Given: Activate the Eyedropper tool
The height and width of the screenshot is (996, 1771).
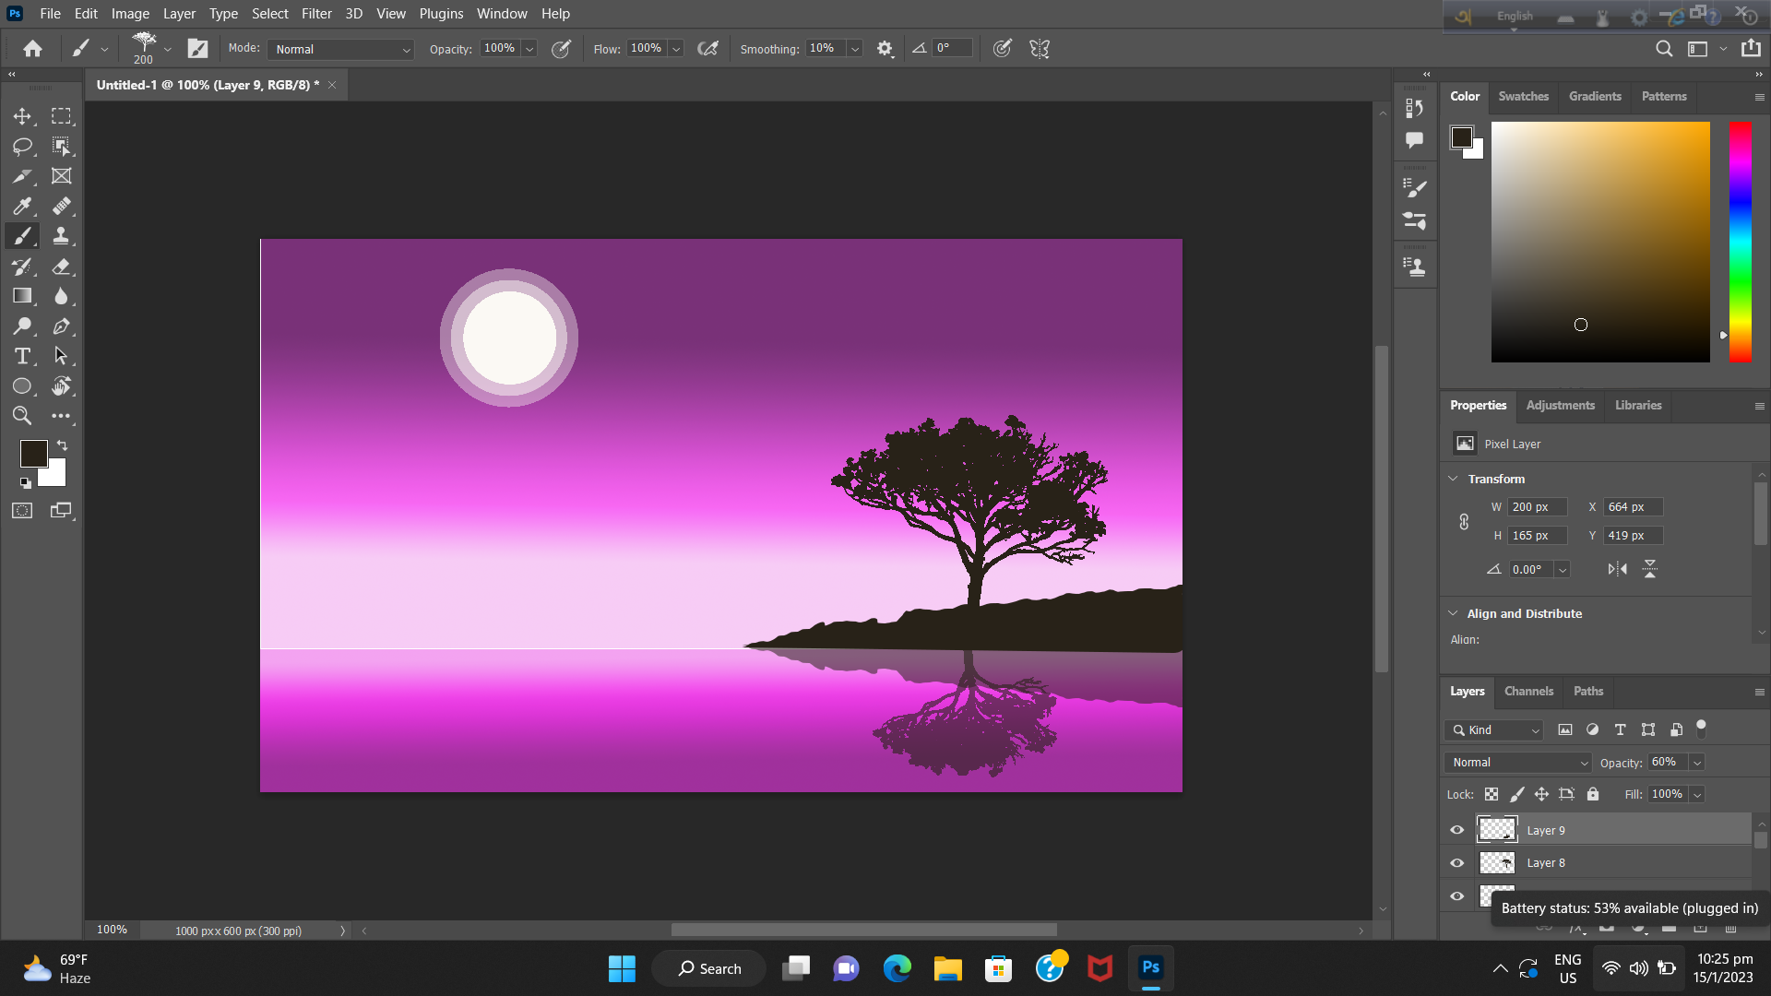Looking at the screenshot, I should click(x=22, y=206).
